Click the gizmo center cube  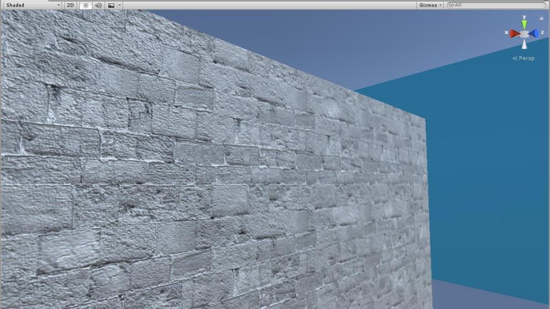(524, 34)
